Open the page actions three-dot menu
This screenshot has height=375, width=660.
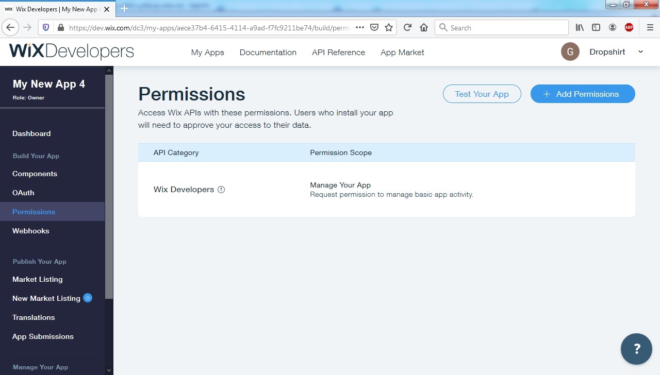(x=360, y=27)
